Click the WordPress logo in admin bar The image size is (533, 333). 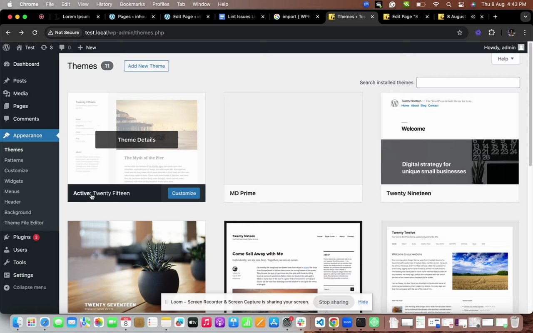6,47
